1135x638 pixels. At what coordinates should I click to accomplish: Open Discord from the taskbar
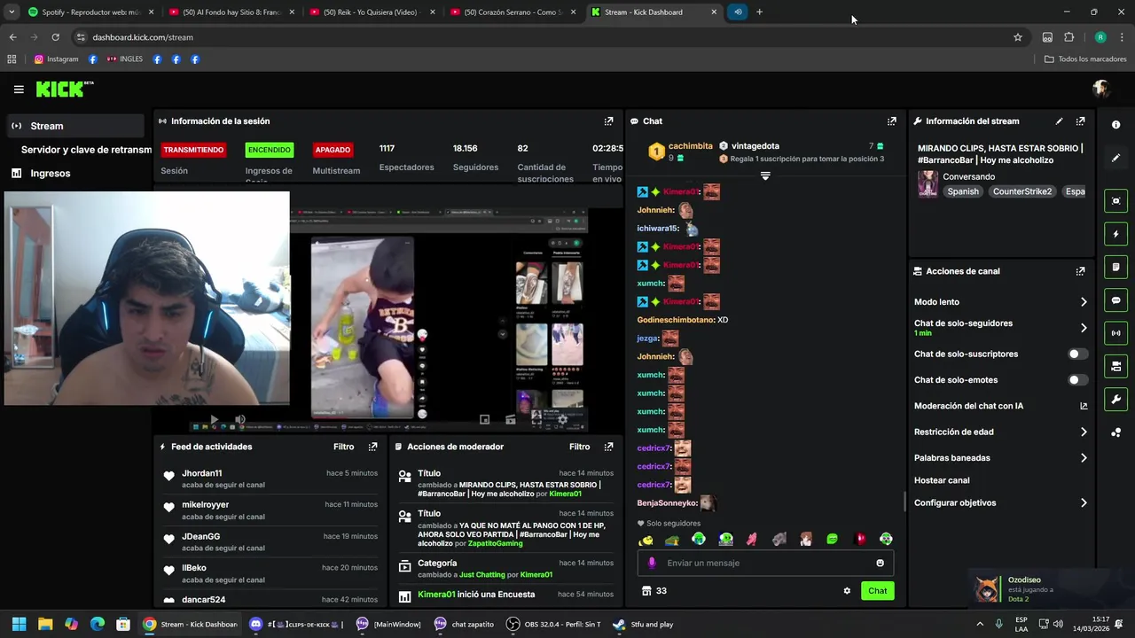pos(296,624)
